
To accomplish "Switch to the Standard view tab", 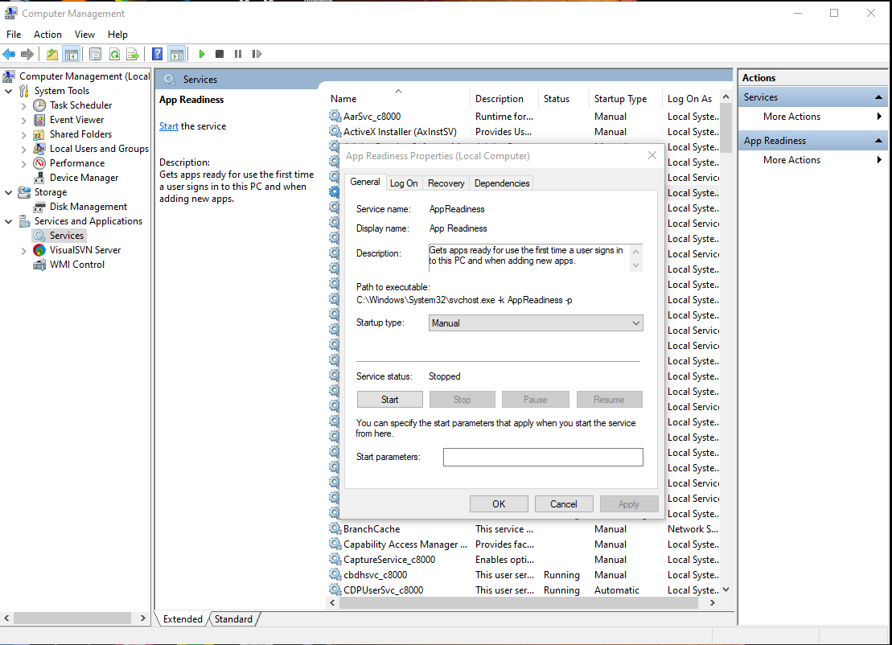I will (x=233, y=619).
